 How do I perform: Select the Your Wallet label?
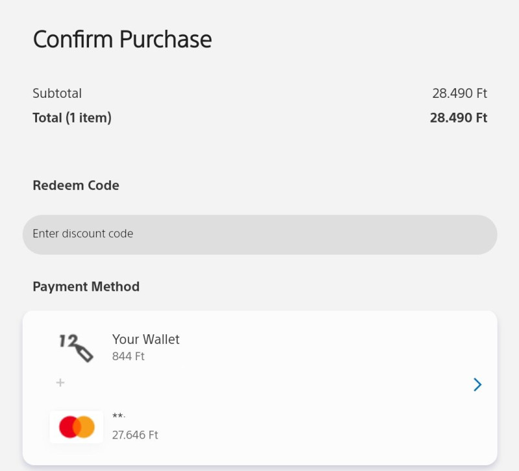tap(145, 339)
